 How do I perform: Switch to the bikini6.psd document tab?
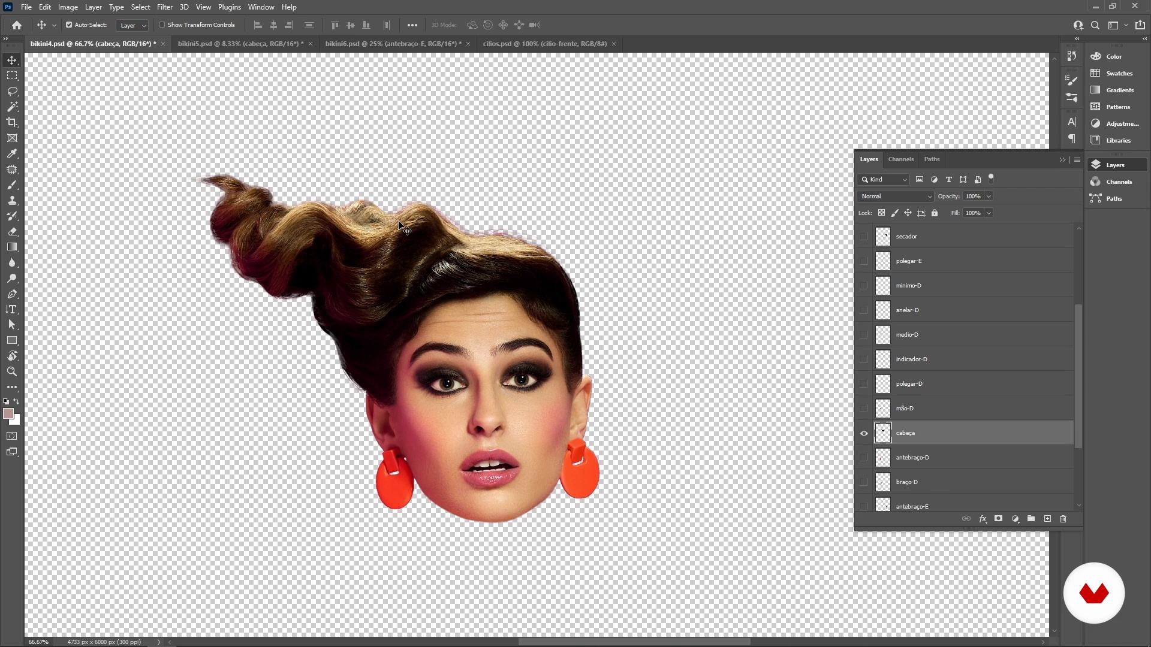[393, 44]
